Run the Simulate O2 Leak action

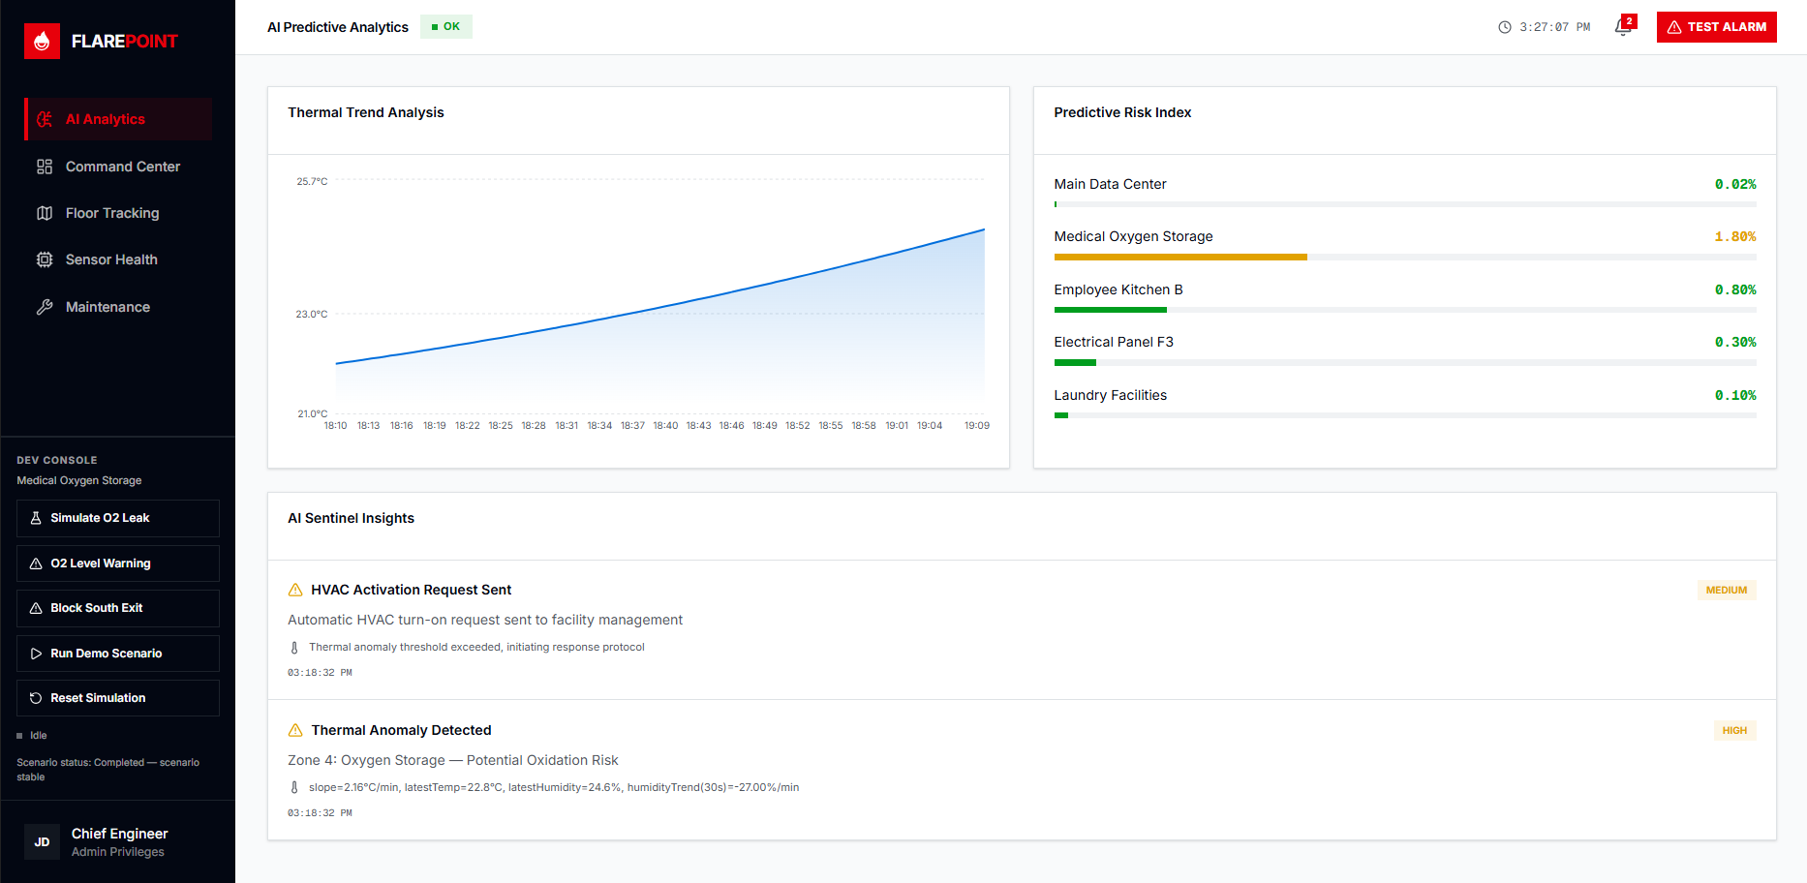pyautogui.click(x=117, y=518)
